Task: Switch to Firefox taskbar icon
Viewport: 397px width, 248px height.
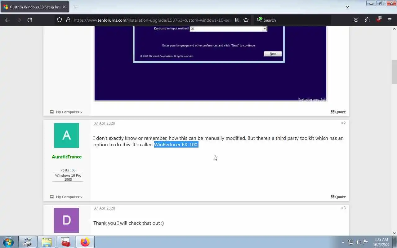Action: point(85,242)
